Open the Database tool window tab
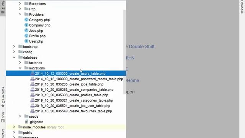The image size is (245, 138). pos(242,7)
